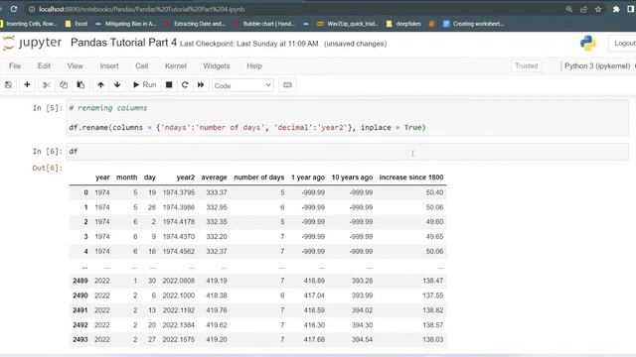
Task: Open the View menu
Action: (x=76, y=66)
